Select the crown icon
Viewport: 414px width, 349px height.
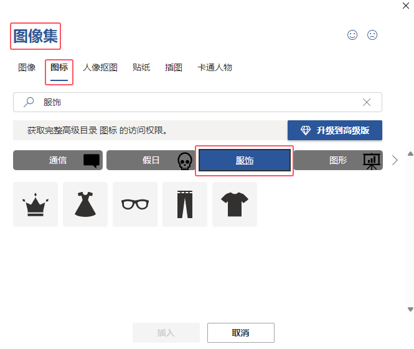(35, 204)
